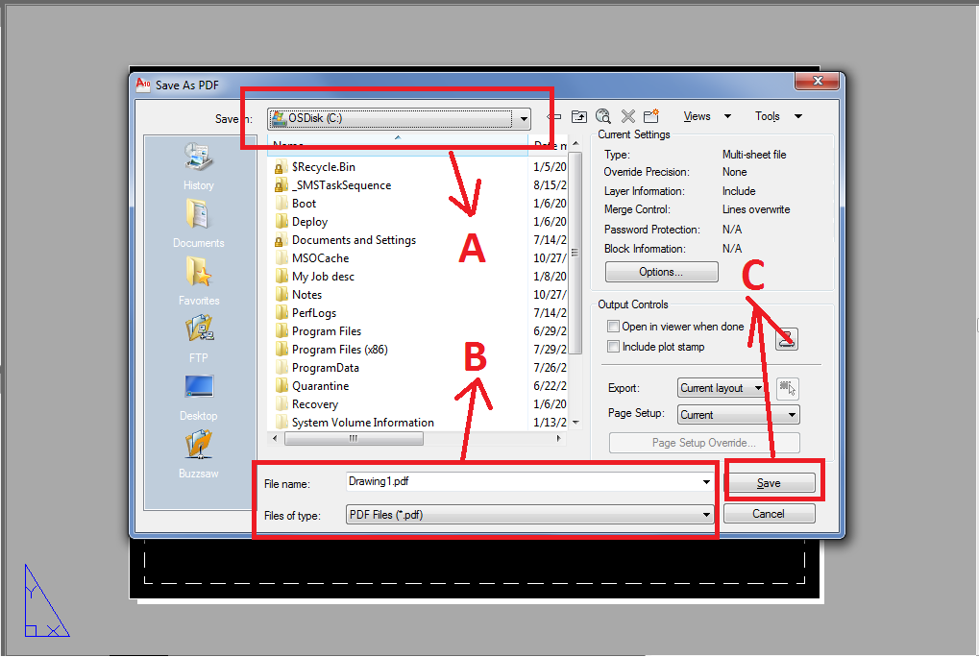Click the Delete (X) icon on the toolbar
The width and height of the screenshot is (979, 657).
point(626,115)
